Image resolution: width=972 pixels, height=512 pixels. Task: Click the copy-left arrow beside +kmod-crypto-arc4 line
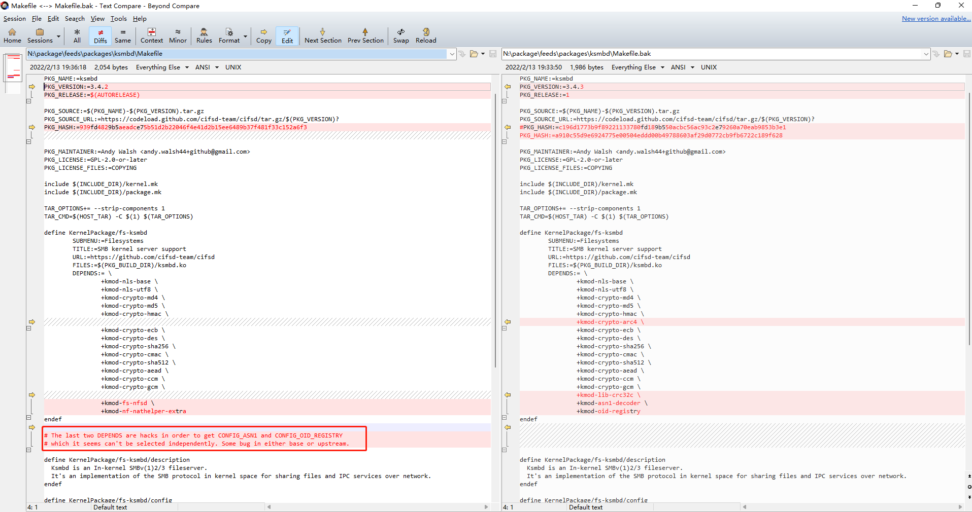click(507, 322)
